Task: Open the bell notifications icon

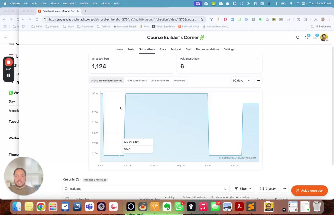Action: click(x=315, y=38)
